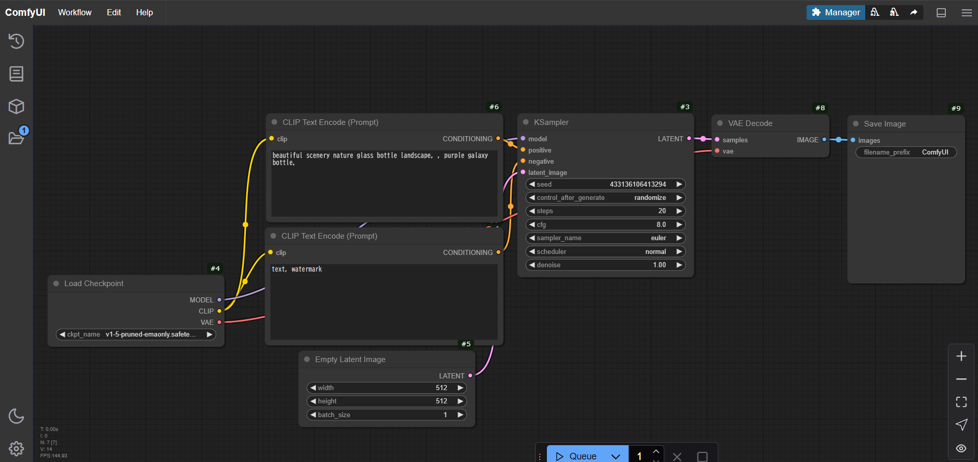Zoom out with the minus icon
The image size is (978, 462).
click(961, 379)
